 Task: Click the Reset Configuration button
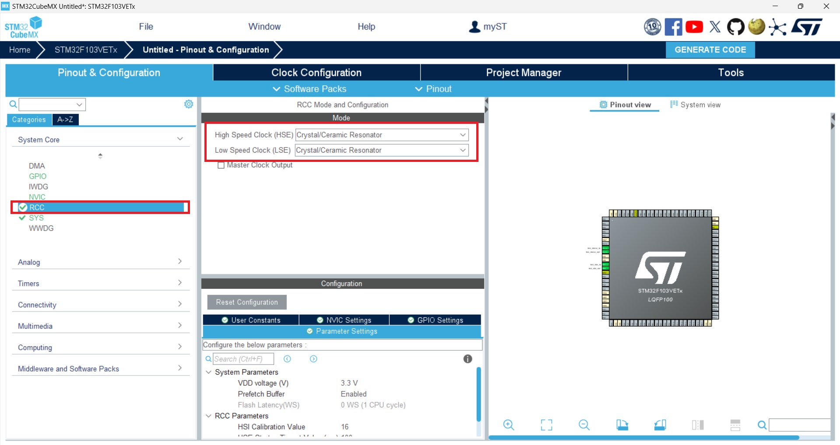point(247,302)
